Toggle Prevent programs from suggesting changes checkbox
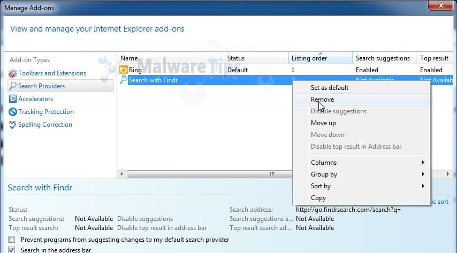This screenshot has height=253, width=457. tap(12, 240)
